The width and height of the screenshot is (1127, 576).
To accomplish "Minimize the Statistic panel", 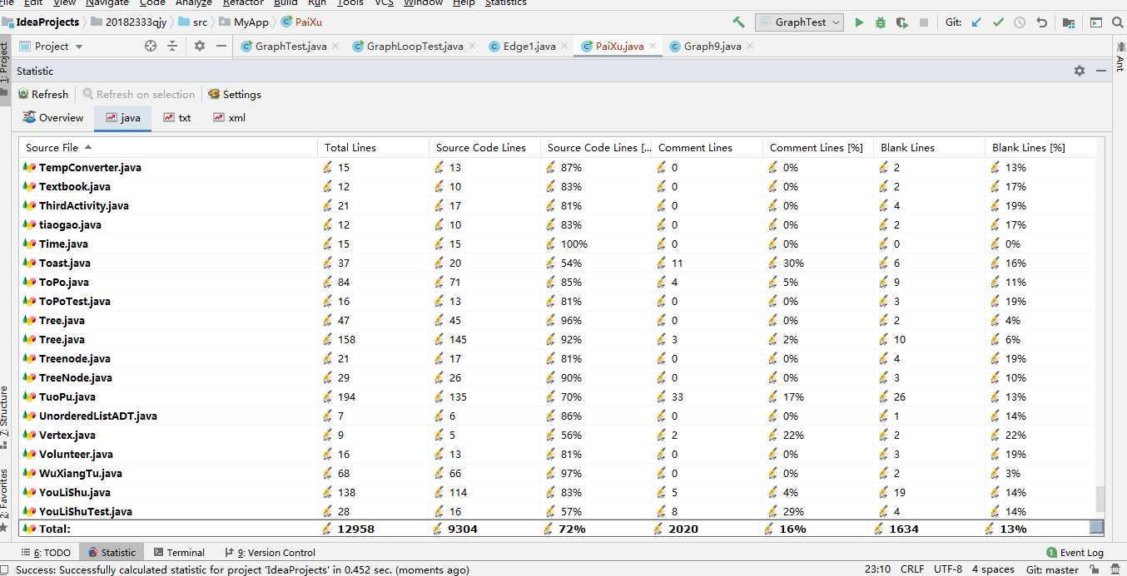I will click(x=1100, y=71).
